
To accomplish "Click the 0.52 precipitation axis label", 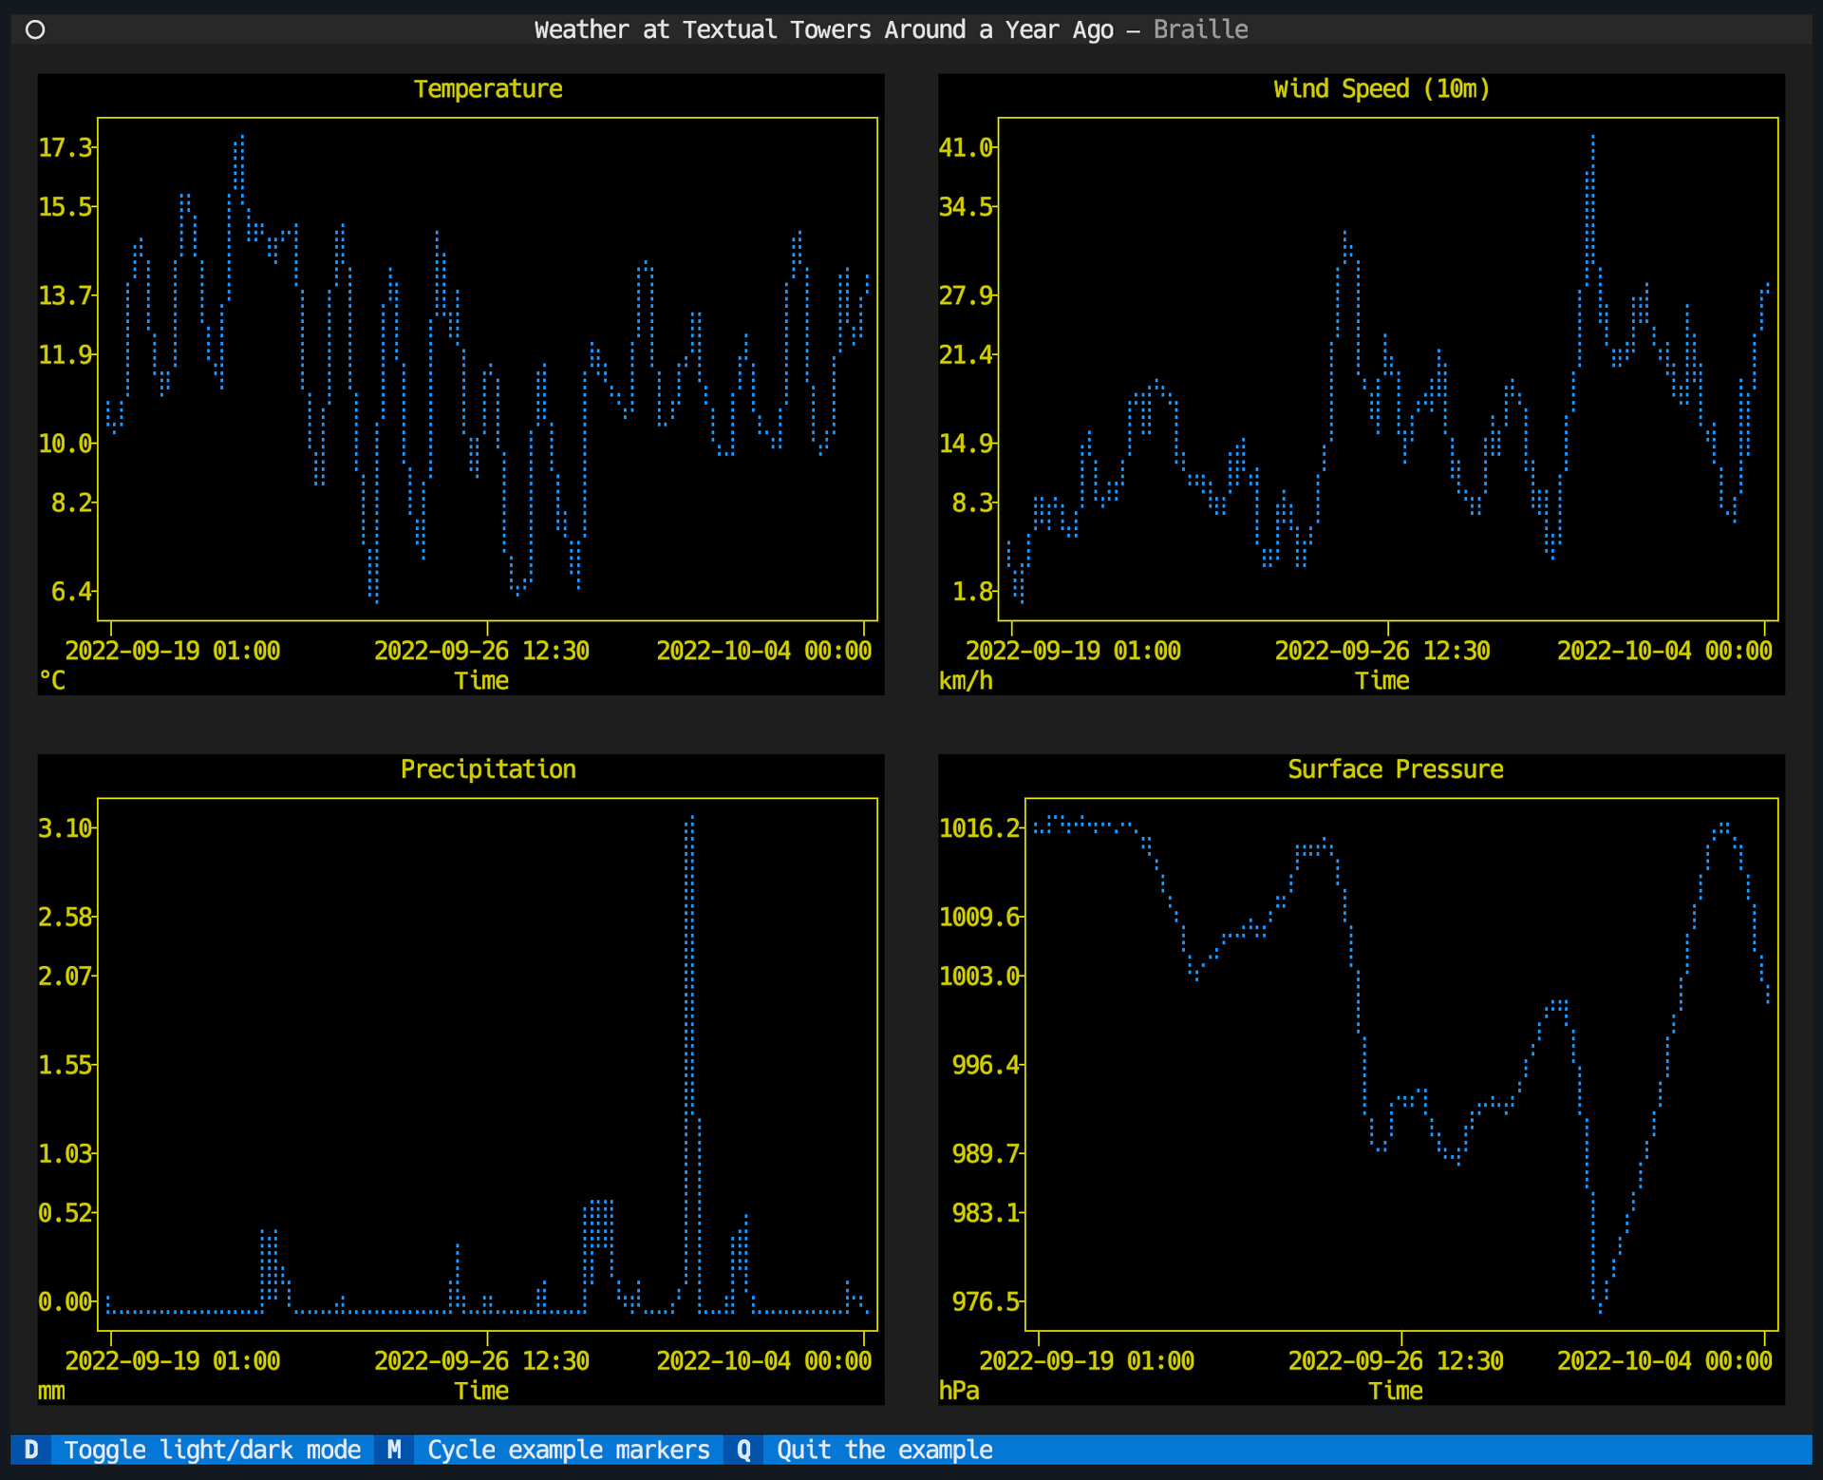I will (66, 1213).
